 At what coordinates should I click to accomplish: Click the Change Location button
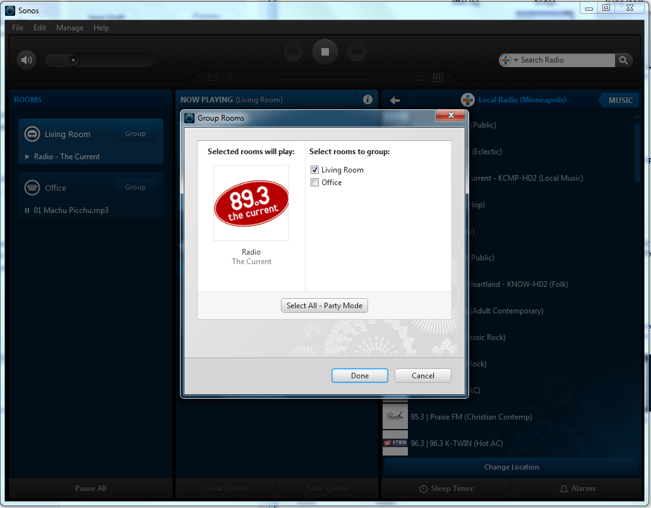511,467
